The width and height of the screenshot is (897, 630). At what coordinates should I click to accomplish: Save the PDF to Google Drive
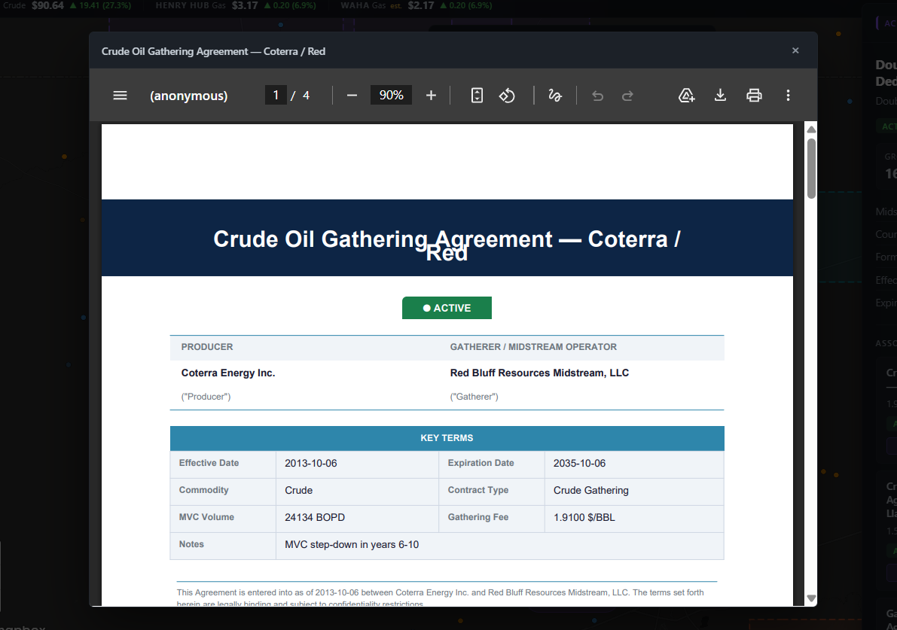[686, 96]
